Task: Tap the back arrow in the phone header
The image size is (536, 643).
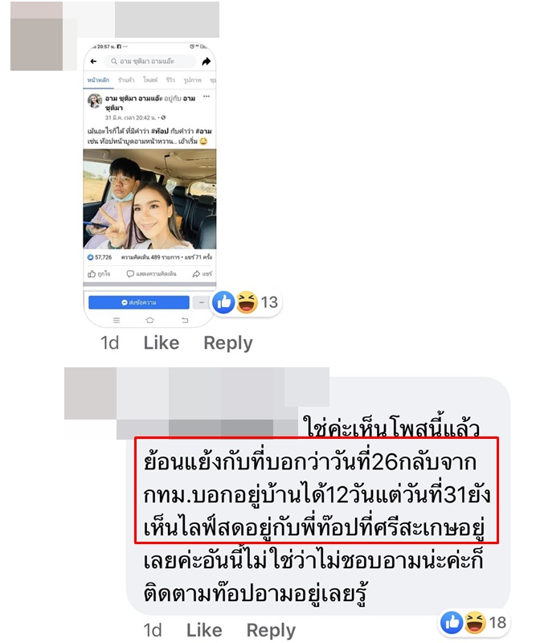Action: click(93, 62)
